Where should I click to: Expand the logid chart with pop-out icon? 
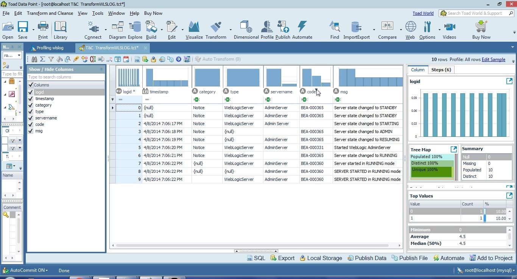click(x=509, y=81)
